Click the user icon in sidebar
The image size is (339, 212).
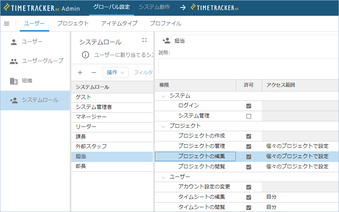[x=14, y=42]
